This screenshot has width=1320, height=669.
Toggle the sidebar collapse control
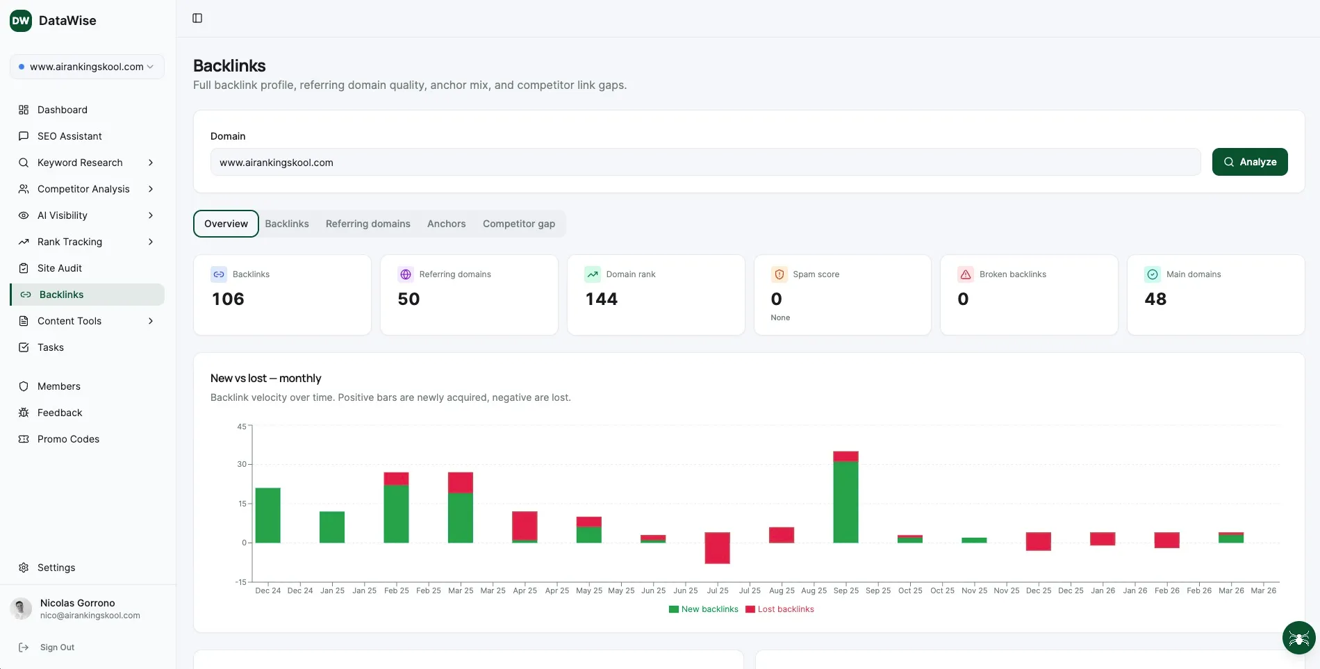pyautogui.click(x=197, y=18)
